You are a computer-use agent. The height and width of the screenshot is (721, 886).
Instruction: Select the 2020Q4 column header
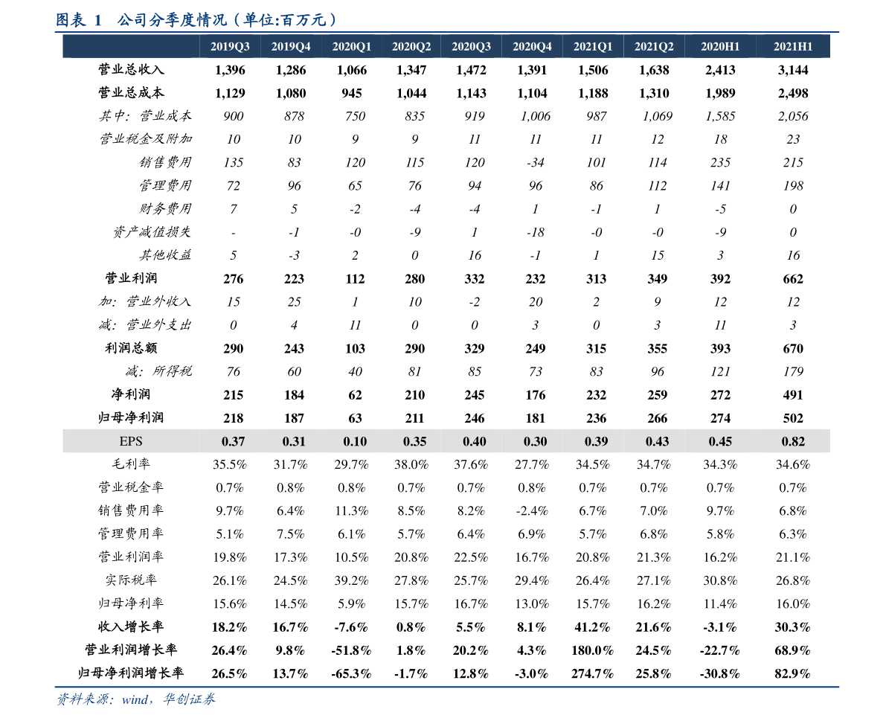coord(532,46)
